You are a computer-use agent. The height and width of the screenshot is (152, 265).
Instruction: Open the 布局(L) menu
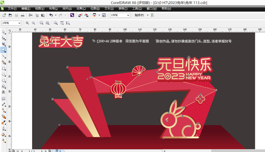click(x=53, y=8)
